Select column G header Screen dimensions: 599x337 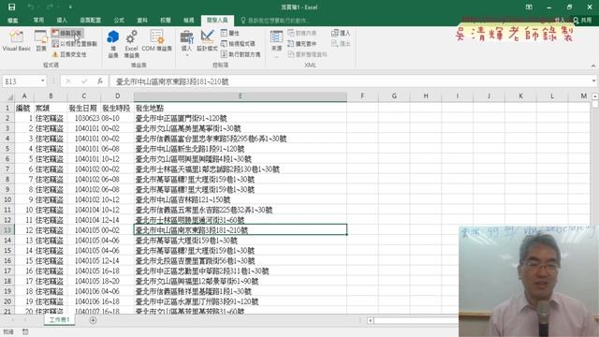click(394, 96)
